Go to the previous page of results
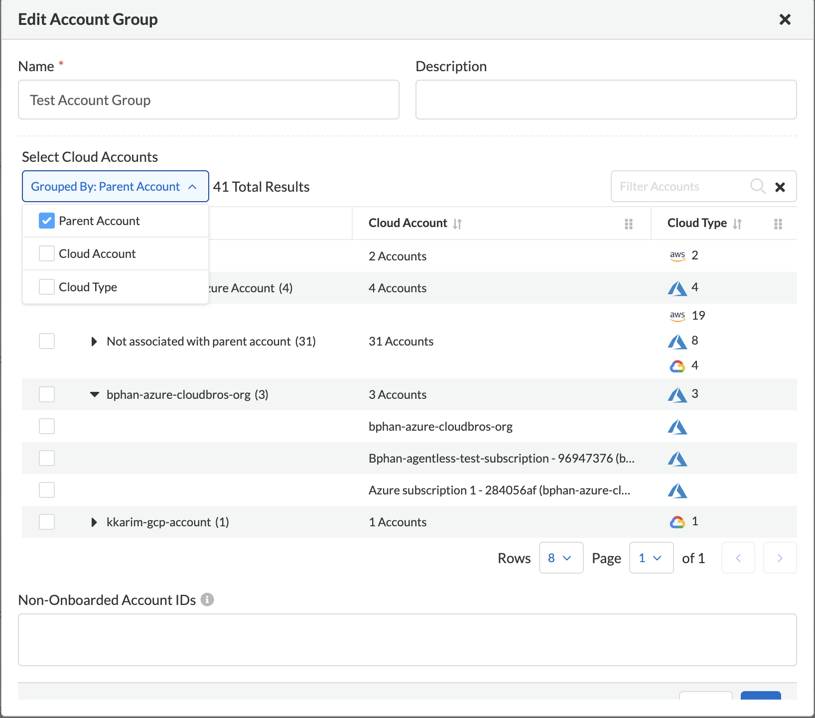815x718 pixels. point(738,558)
